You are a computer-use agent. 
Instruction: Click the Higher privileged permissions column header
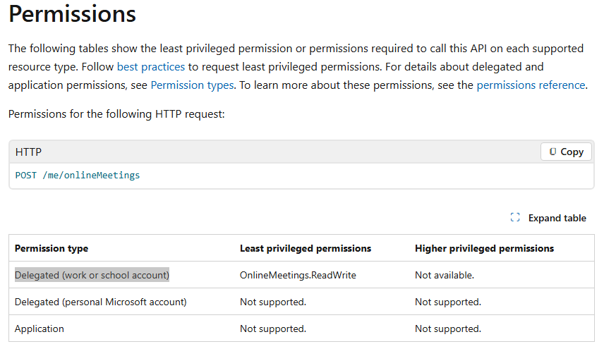pos(484,248)
